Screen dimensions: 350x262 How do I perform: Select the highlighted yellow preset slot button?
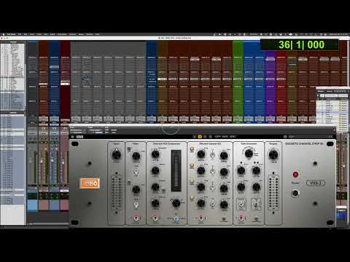200,137
